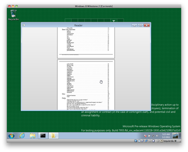Click the first PDF page in Reader

[86, 43]
